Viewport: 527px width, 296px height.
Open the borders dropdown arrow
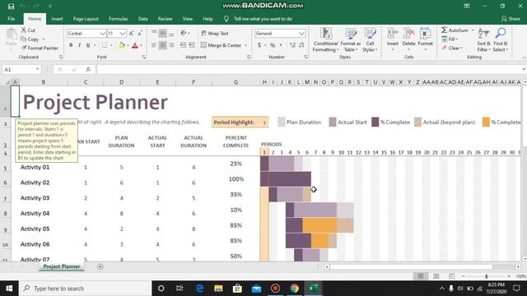tap(111, 45)
